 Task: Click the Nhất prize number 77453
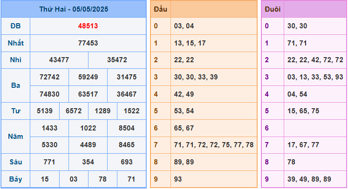(88, 43)
